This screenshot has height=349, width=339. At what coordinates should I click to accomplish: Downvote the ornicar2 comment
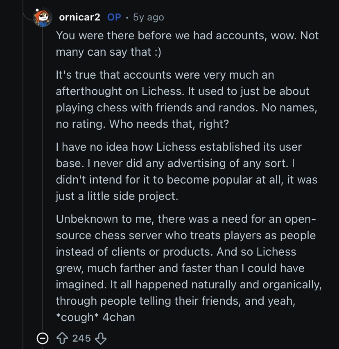point(101,338)
